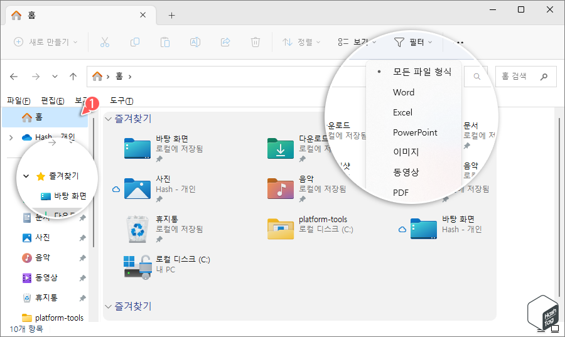The width and height of the screenshot is (565, 337).
Task: Select 사진 in navigation pane
Action: (x=37, y=238)
